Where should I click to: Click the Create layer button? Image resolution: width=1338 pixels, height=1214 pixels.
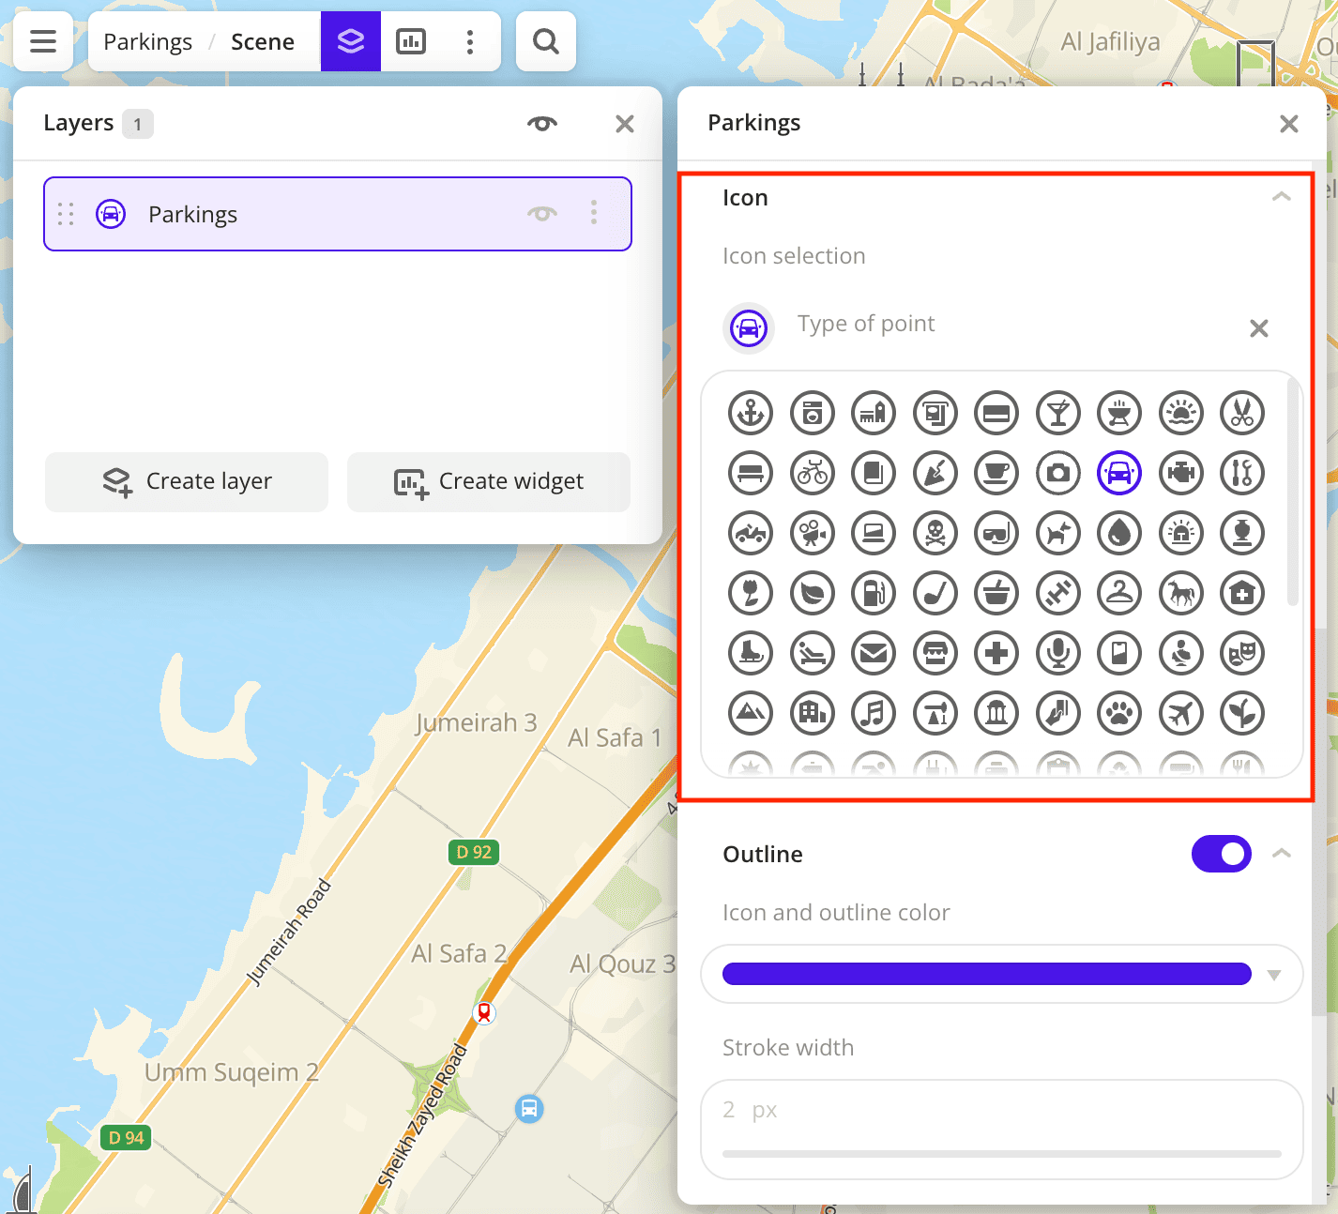click(187, 482)
